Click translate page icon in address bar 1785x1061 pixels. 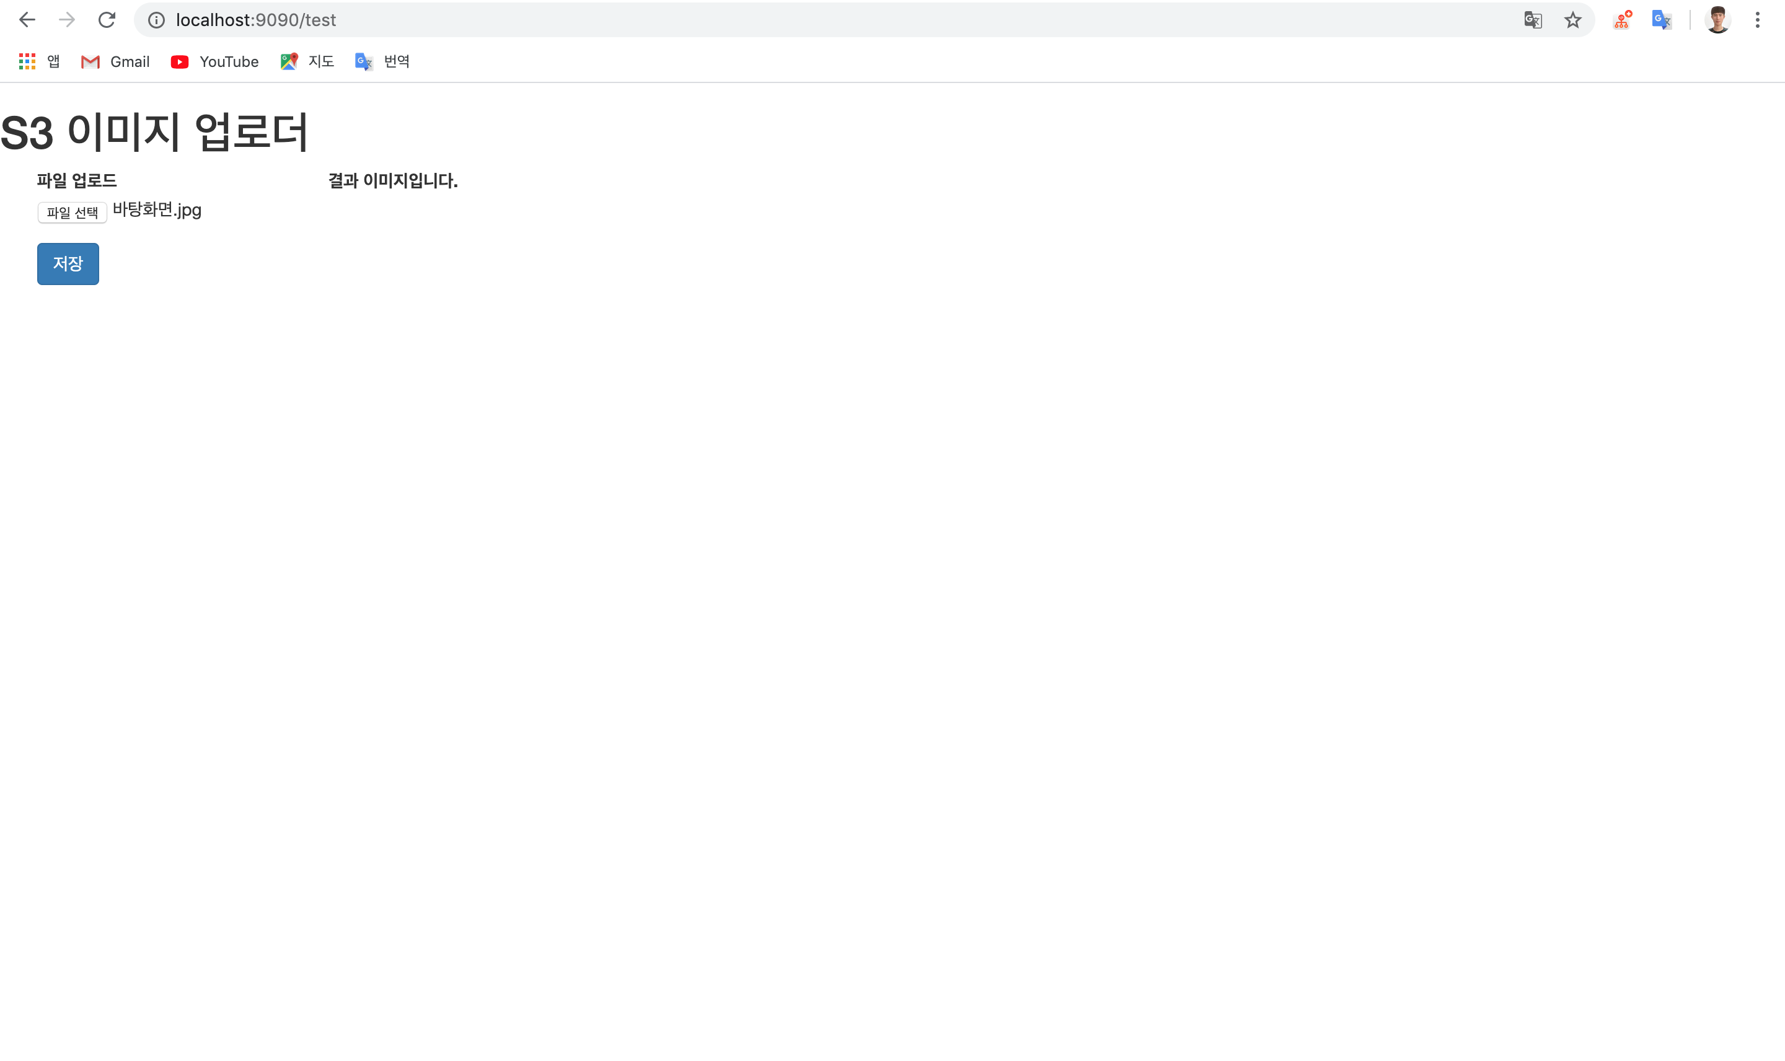1533,20
